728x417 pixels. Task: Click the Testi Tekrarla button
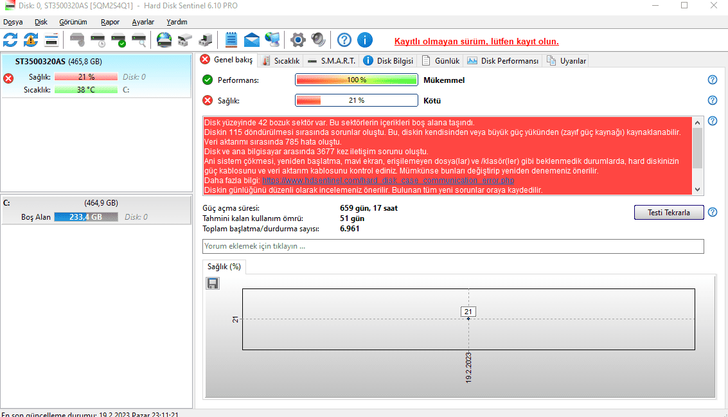[x=669, y=213]
